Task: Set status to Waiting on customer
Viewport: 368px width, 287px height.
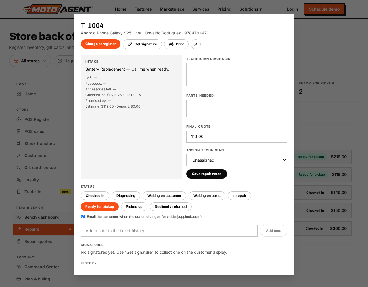Action: (x=164, y=196)
